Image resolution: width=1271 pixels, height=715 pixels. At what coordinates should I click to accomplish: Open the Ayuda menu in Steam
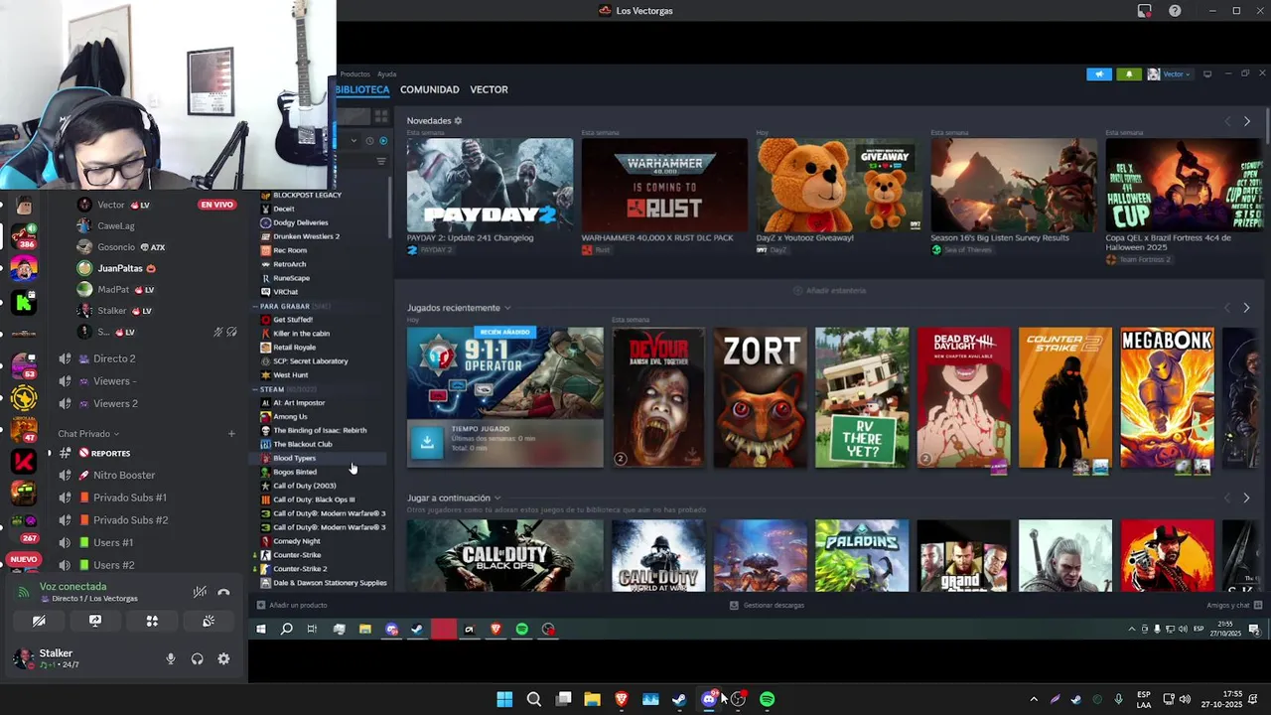(386, 74)
